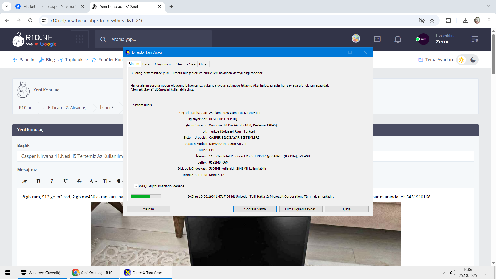Uncheck WHQL dijital imzalarını denetle checkbox

[x=136, y=186]
